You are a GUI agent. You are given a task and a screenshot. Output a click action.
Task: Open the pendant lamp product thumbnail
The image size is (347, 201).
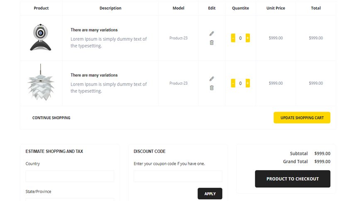click(x=41, y=82)
